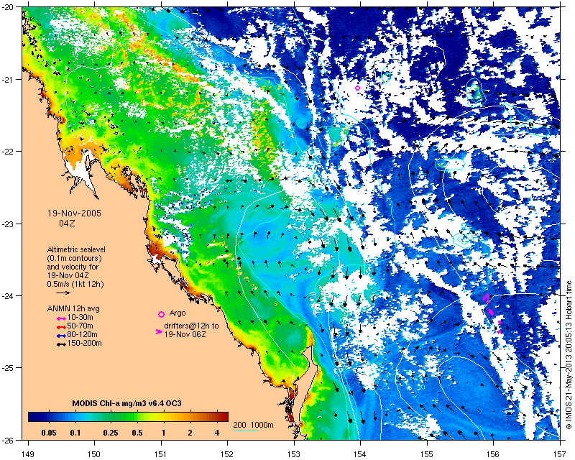The width and height of the screenshot is (575, 460).
Task: Click the '0.5m/s (1kt 12h)' text
Action: [75, 284]
